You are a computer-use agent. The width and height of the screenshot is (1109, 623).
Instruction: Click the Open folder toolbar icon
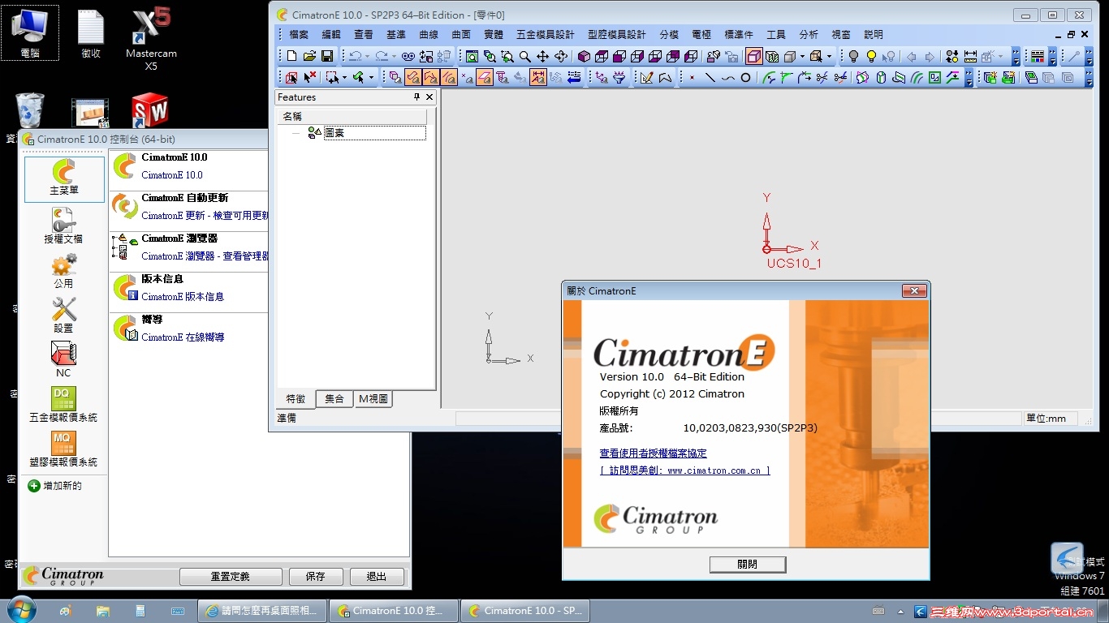[309, 56]
